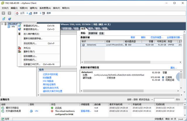
Task: Open the 插件(P) menu
Action: tap(56, 8)
